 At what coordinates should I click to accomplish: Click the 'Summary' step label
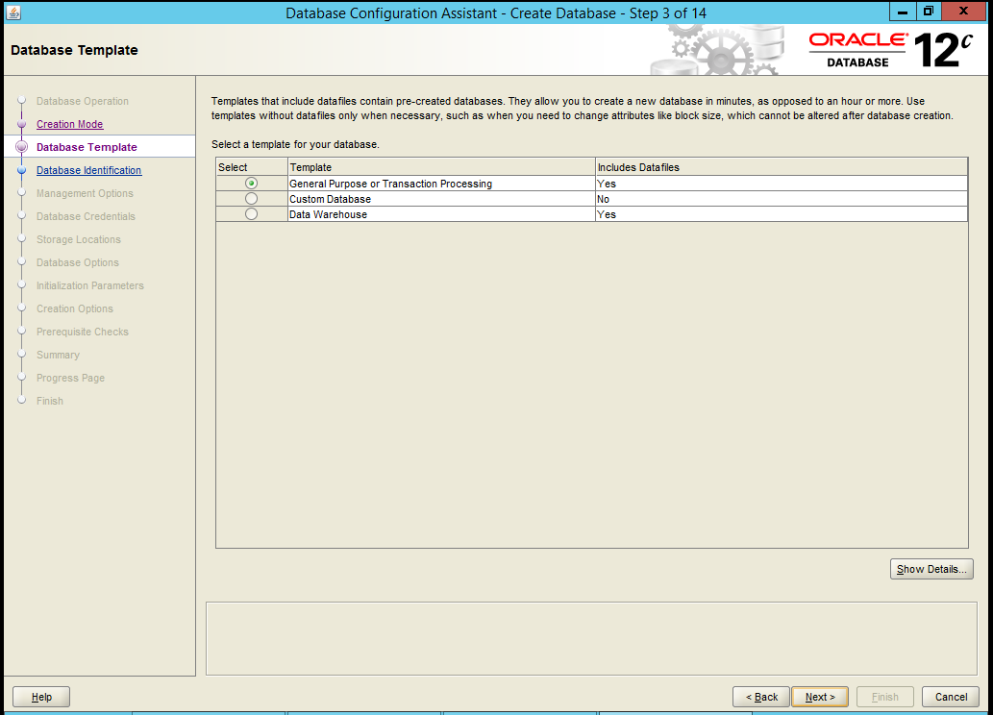click(58, 356)
